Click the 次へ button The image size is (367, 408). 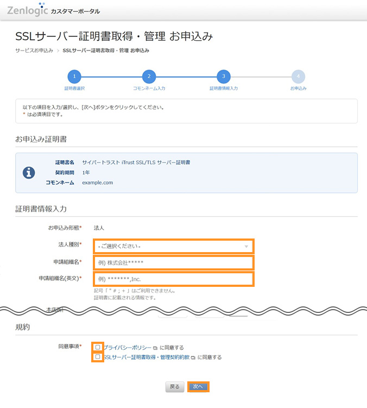click(198, 387)
